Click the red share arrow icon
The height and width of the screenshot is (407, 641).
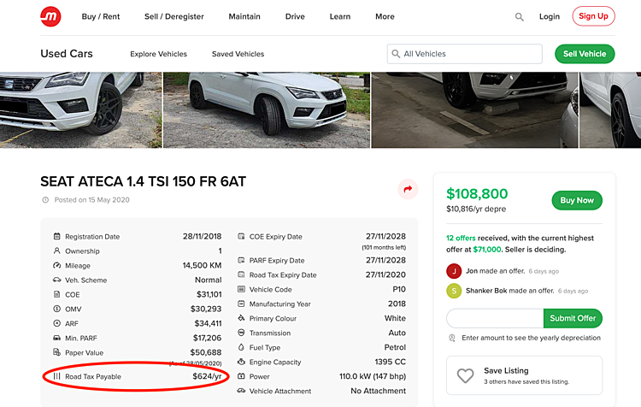tap(408, 189)
